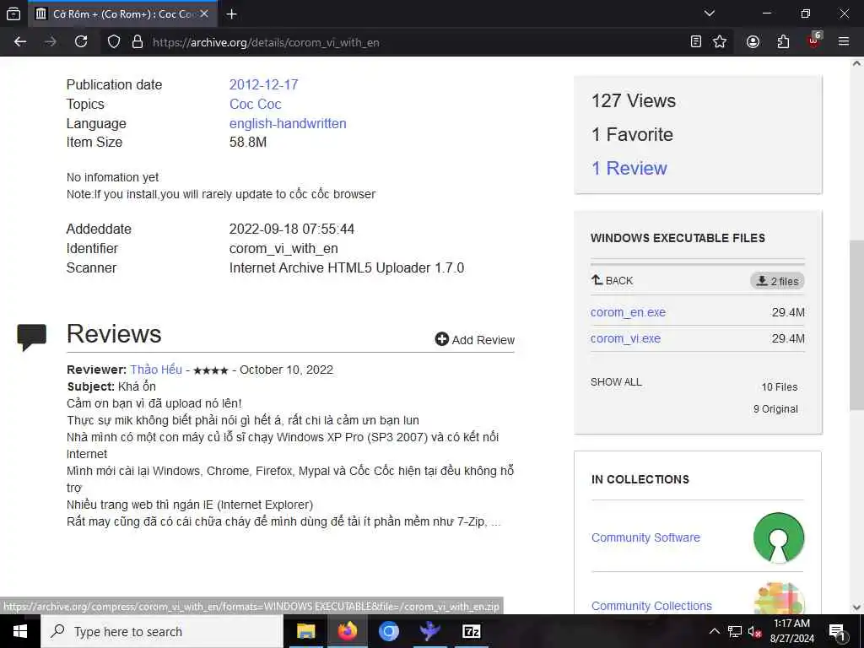Click the 1 Favorite text
Image resolution: width=864 pixels, height=648 pixels.
632,134
